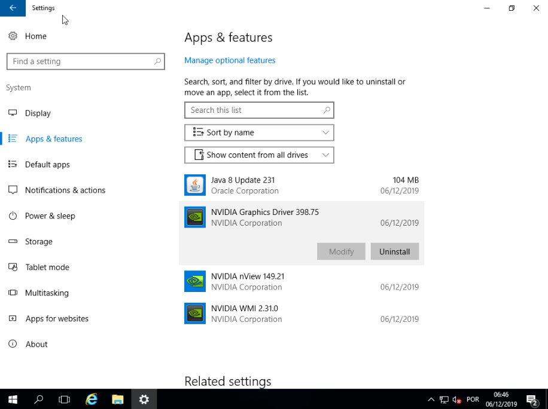Click the Search this list field

tap(254, 110)
